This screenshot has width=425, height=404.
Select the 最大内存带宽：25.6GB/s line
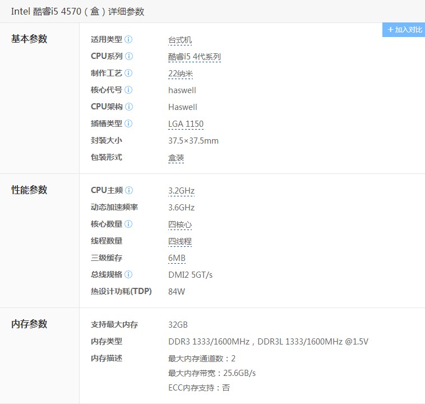tap(212, 373)
